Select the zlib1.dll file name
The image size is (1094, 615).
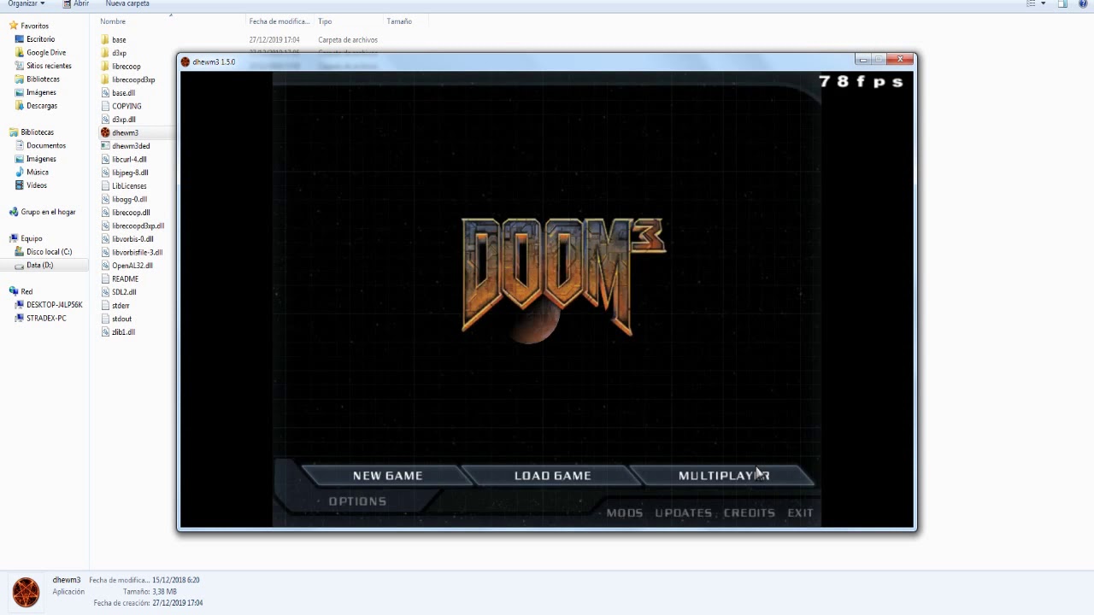[123, 332]
